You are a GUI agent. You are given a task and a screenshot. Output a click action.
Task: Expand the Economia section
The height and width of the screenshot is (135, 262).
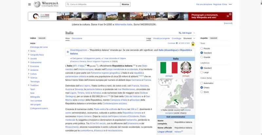click(29, 66)
